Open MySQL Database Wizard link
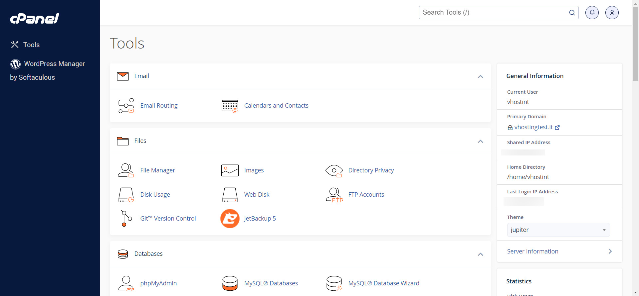This screenshot has height=296, width=639. click(x=384, y=283)
